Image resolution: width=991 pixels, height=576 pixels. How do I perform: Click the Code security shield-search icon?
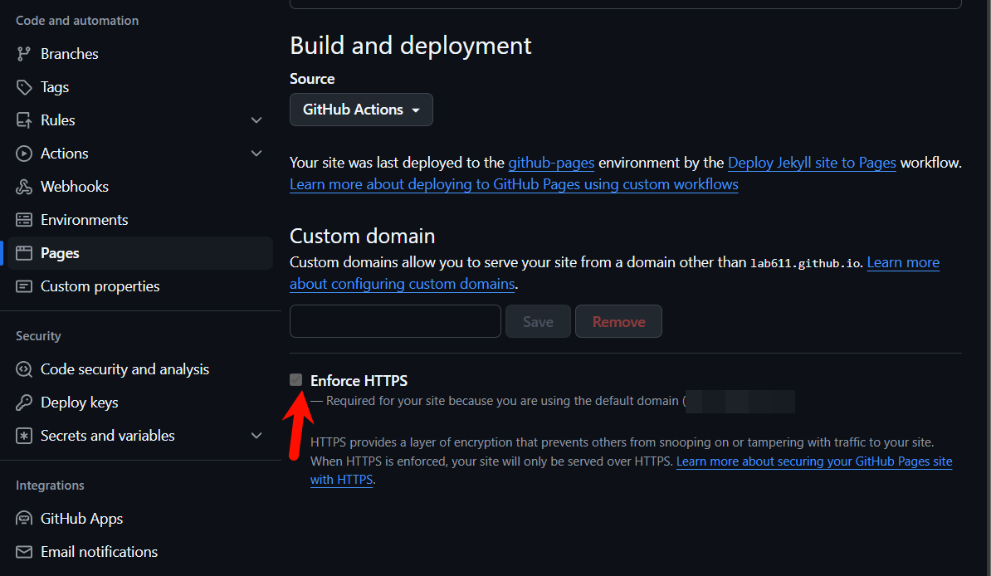(24, 369)
